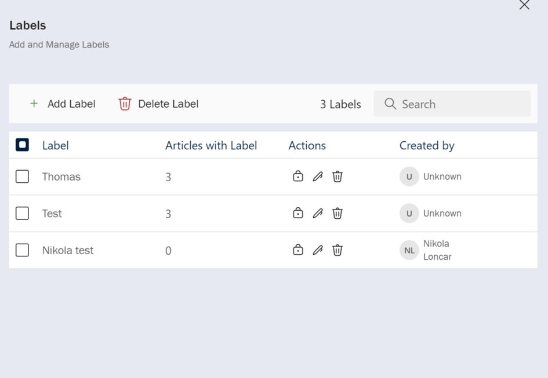548x378 pixels.
Task: Delete the Nikola test label row
Action: pos(337,250)
